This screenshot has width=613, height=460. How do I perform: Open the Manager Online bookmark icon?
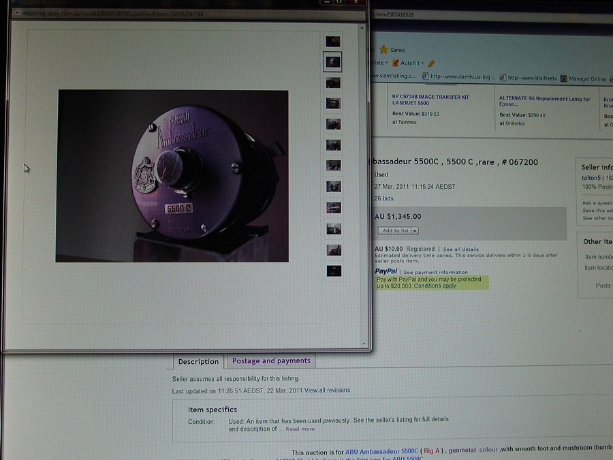click(564, 78)
